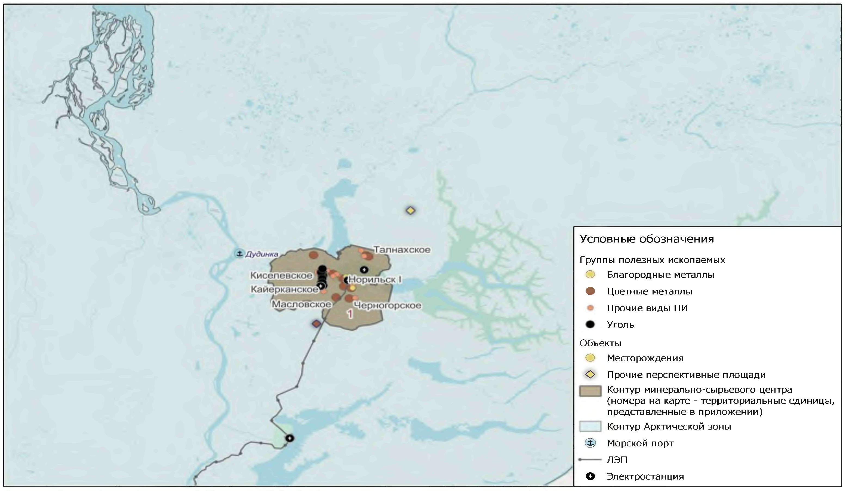The width and height of the screenshot is (846, 491).
Task: Click the Условные обозначения legend title
Action: point(647,239)
